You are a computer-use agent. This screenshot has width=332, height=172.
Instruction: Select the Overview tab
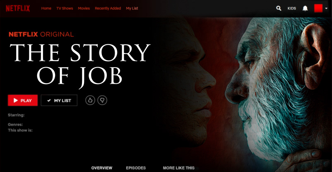pyautogui.click(x=102, y=168)
